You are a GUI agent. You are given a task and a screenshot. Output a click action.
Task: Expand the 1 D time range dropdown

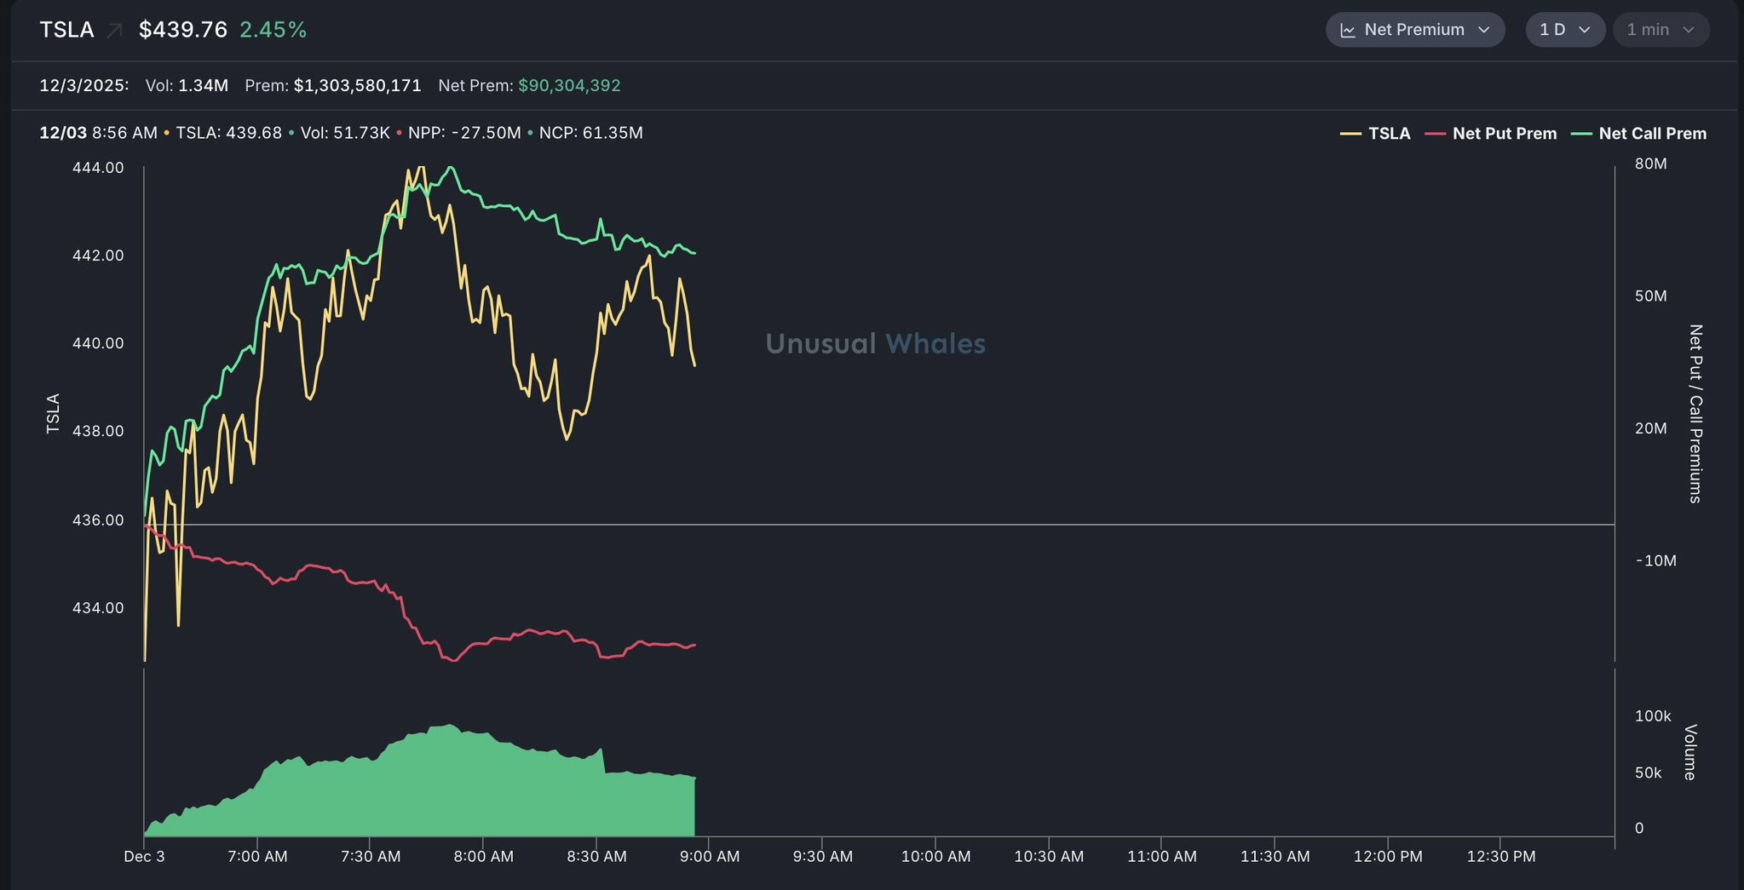[x=1564, y=30]
